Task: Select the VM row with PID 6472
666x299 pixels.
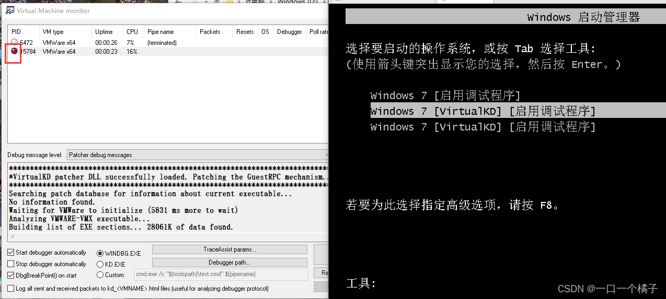Action: [x=168, y=43]
